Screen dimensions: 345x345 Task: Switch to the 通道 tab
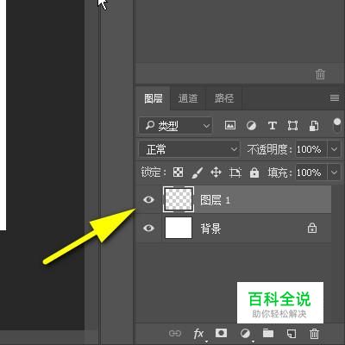(187, 98)
